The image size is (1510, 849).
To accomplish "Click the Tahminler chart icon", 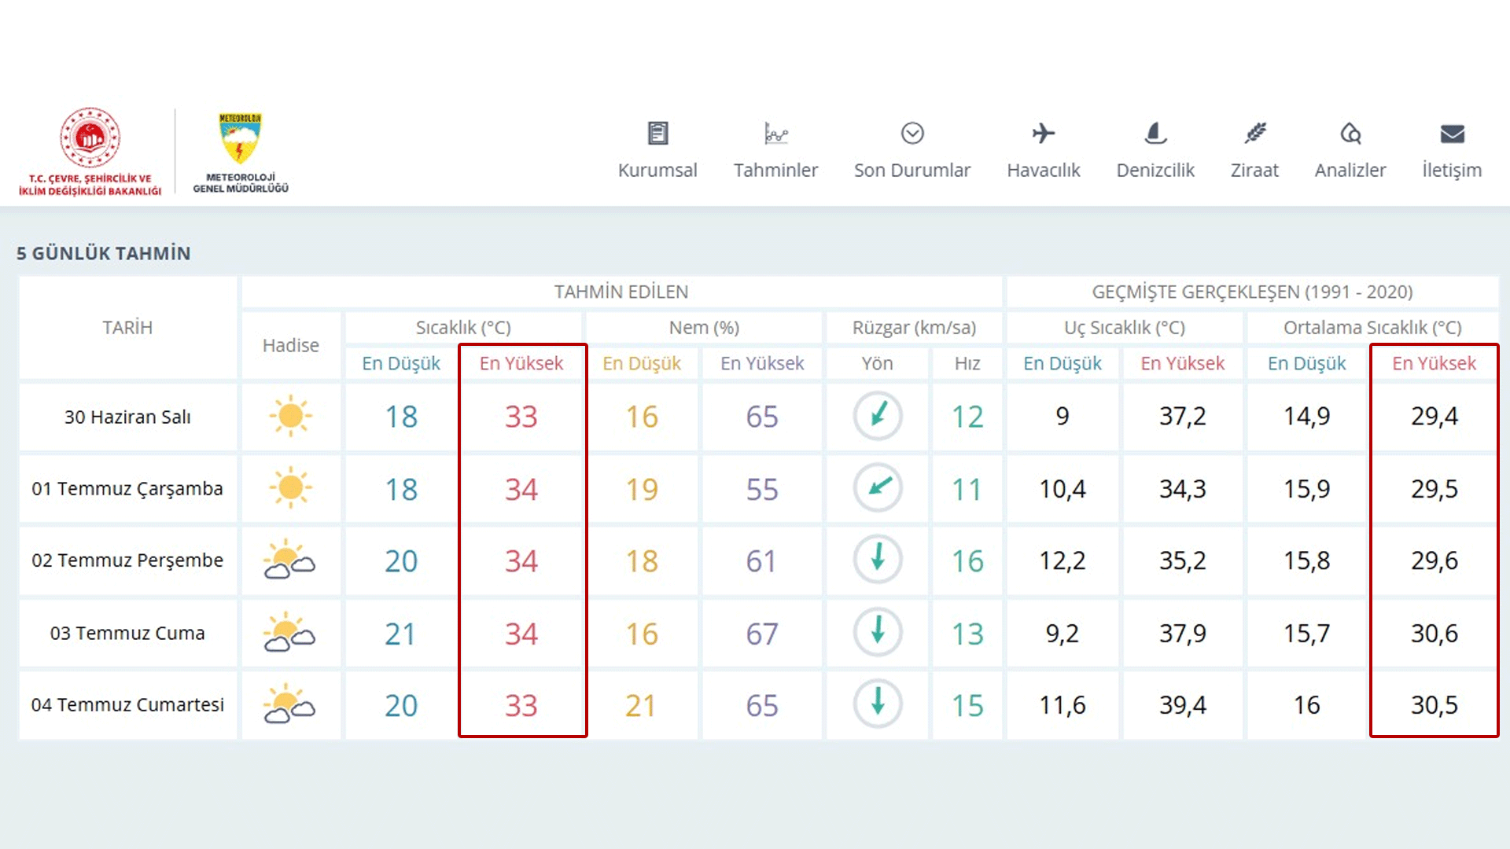I will 775,134.
